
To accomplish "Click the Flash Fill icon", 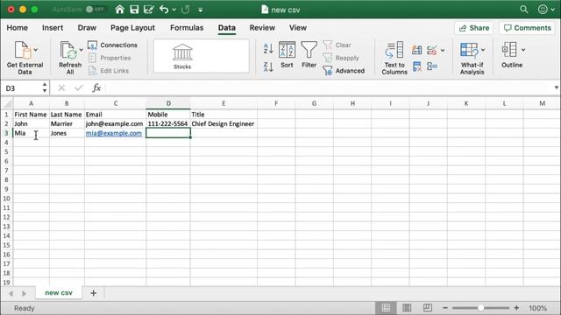I will (417, 50).
